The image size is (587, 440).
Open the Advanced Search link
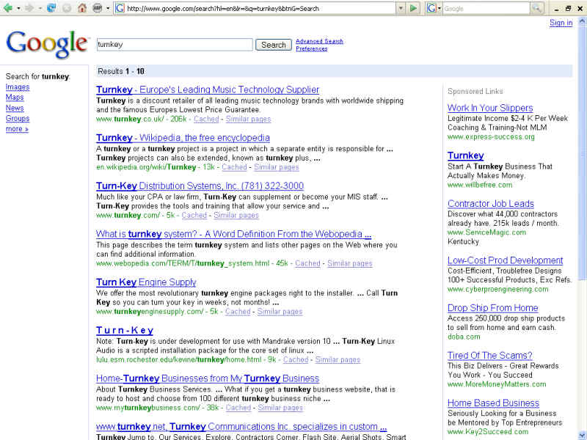[319, 41]
